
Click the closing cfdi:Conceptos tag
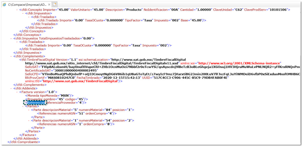point(28,35)
